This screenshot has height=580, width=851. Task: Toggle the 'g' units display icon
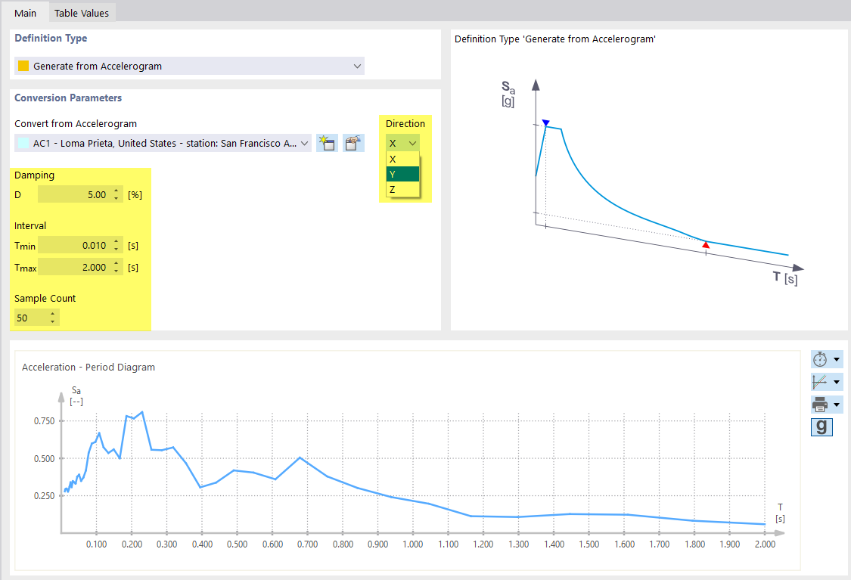[x=821, y=426]
